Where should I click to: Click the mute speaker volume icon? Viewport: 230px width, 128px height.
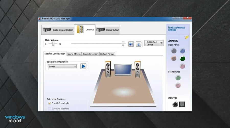(131, 44)
